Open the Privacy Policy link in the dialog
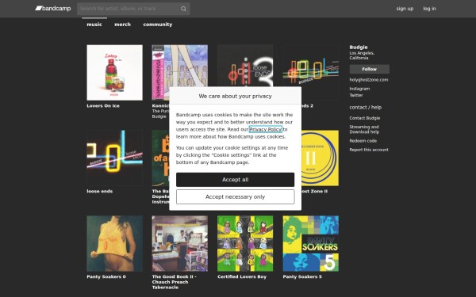Image resolution: width=476 pixels, height=297 pixels. (266, 129)
